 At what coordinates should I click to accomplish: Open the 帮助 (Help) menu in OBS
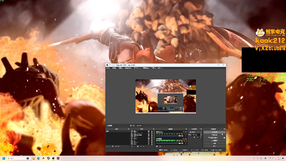tap(160, 68)
